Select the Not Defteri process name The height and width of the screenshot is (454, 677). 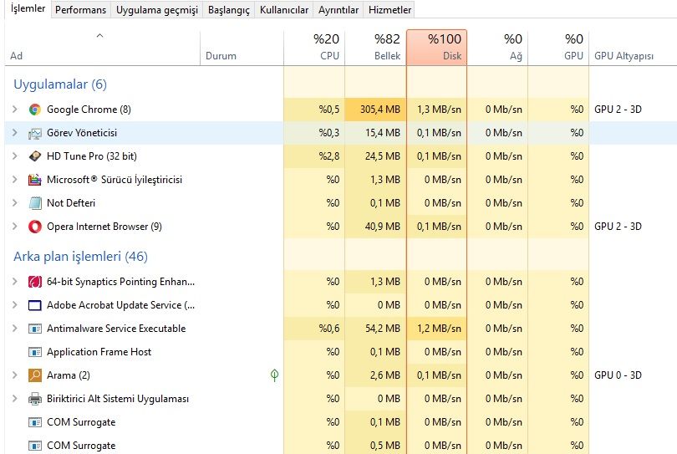(71, 203)
